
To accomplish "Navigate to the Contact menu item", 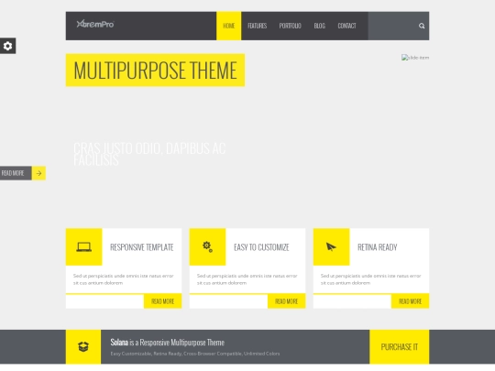I will tap(346, 26).
